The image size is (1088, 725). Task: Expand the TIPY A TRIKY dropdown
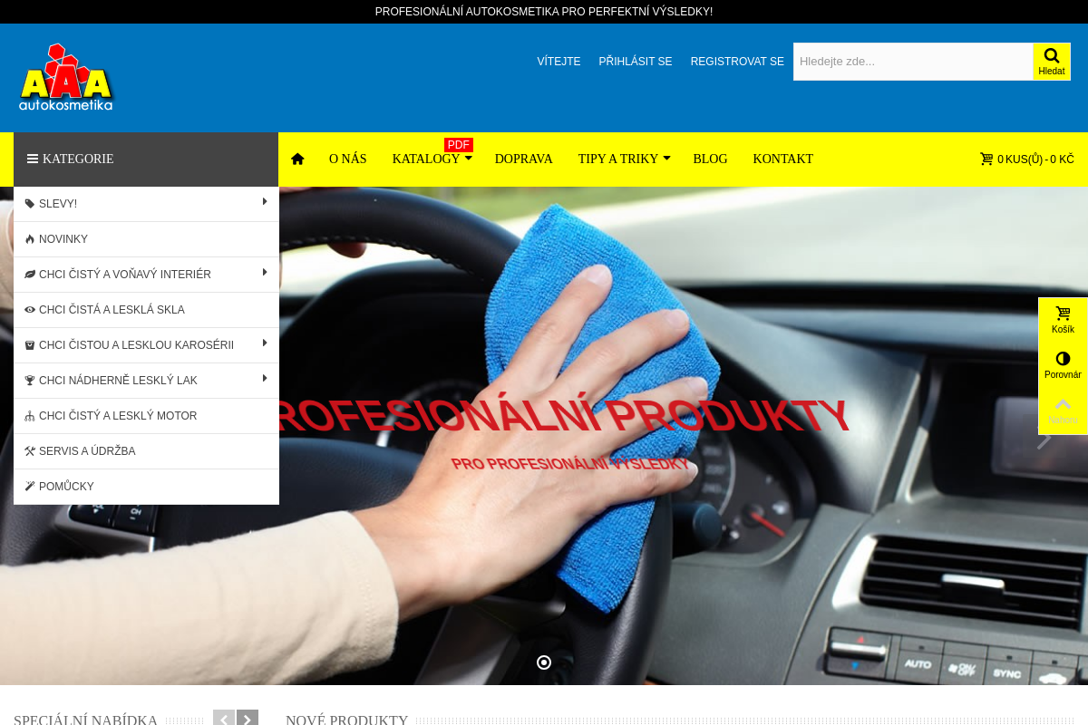click(667, 159)
